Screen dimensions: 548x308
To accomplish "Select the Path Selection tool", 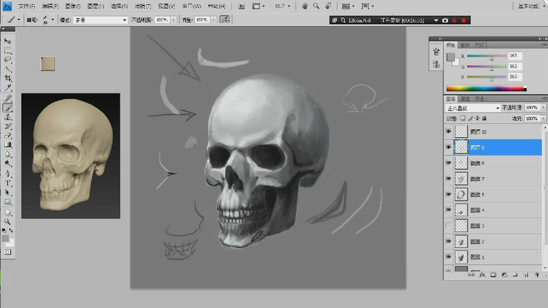I will click(x=7, y=192).
